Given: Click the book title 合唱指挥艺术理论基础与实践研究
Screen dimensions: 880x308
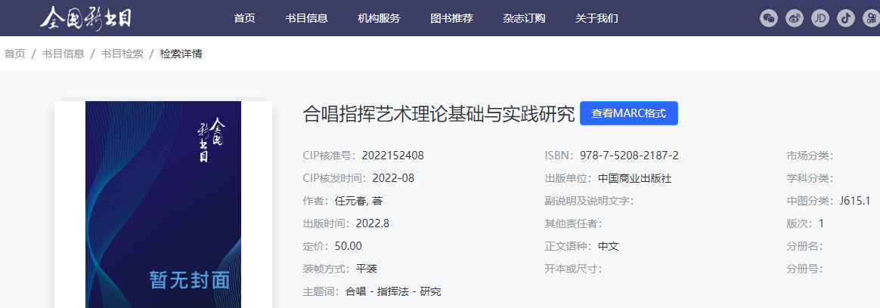Looking at the screenshot, I should pos(438,114).
